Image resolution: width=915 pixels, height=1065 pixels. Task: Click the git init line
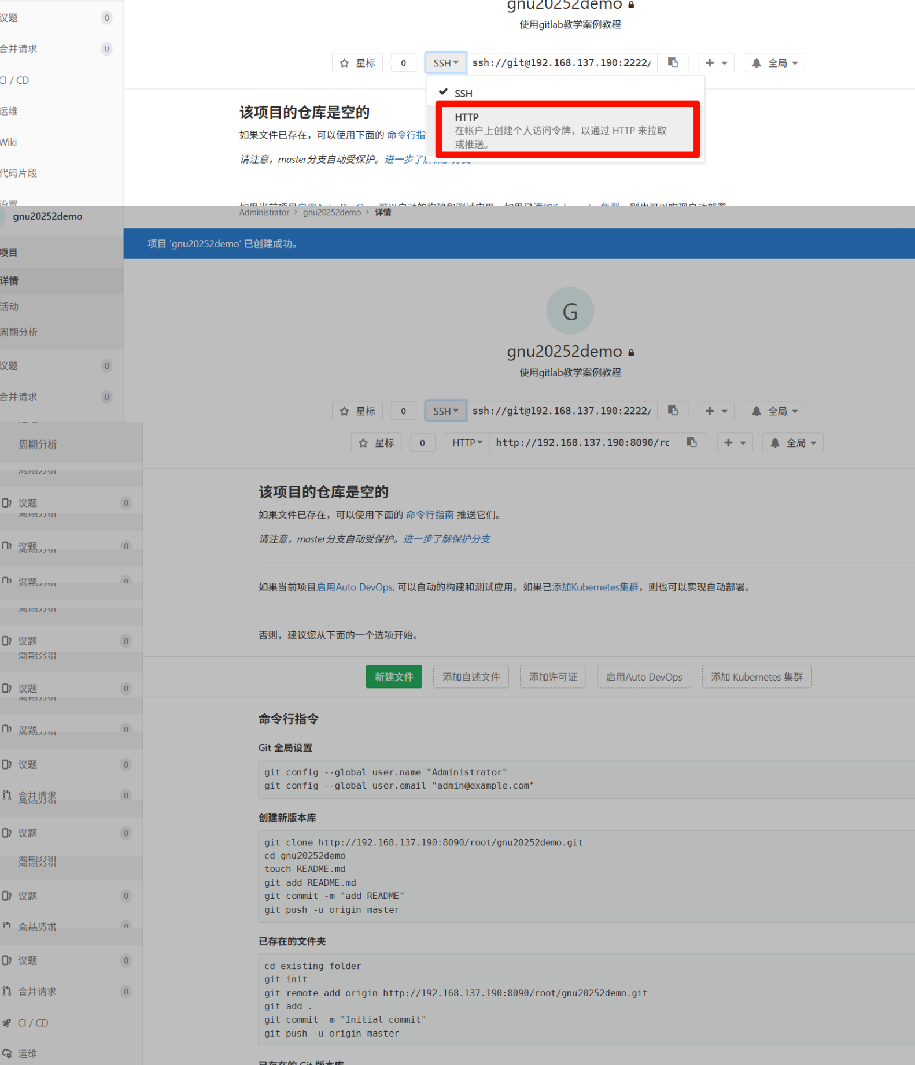[286, 979]
